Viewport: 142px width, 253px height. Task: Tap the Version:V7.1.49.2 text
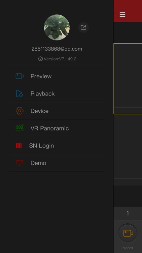(60, 59)
